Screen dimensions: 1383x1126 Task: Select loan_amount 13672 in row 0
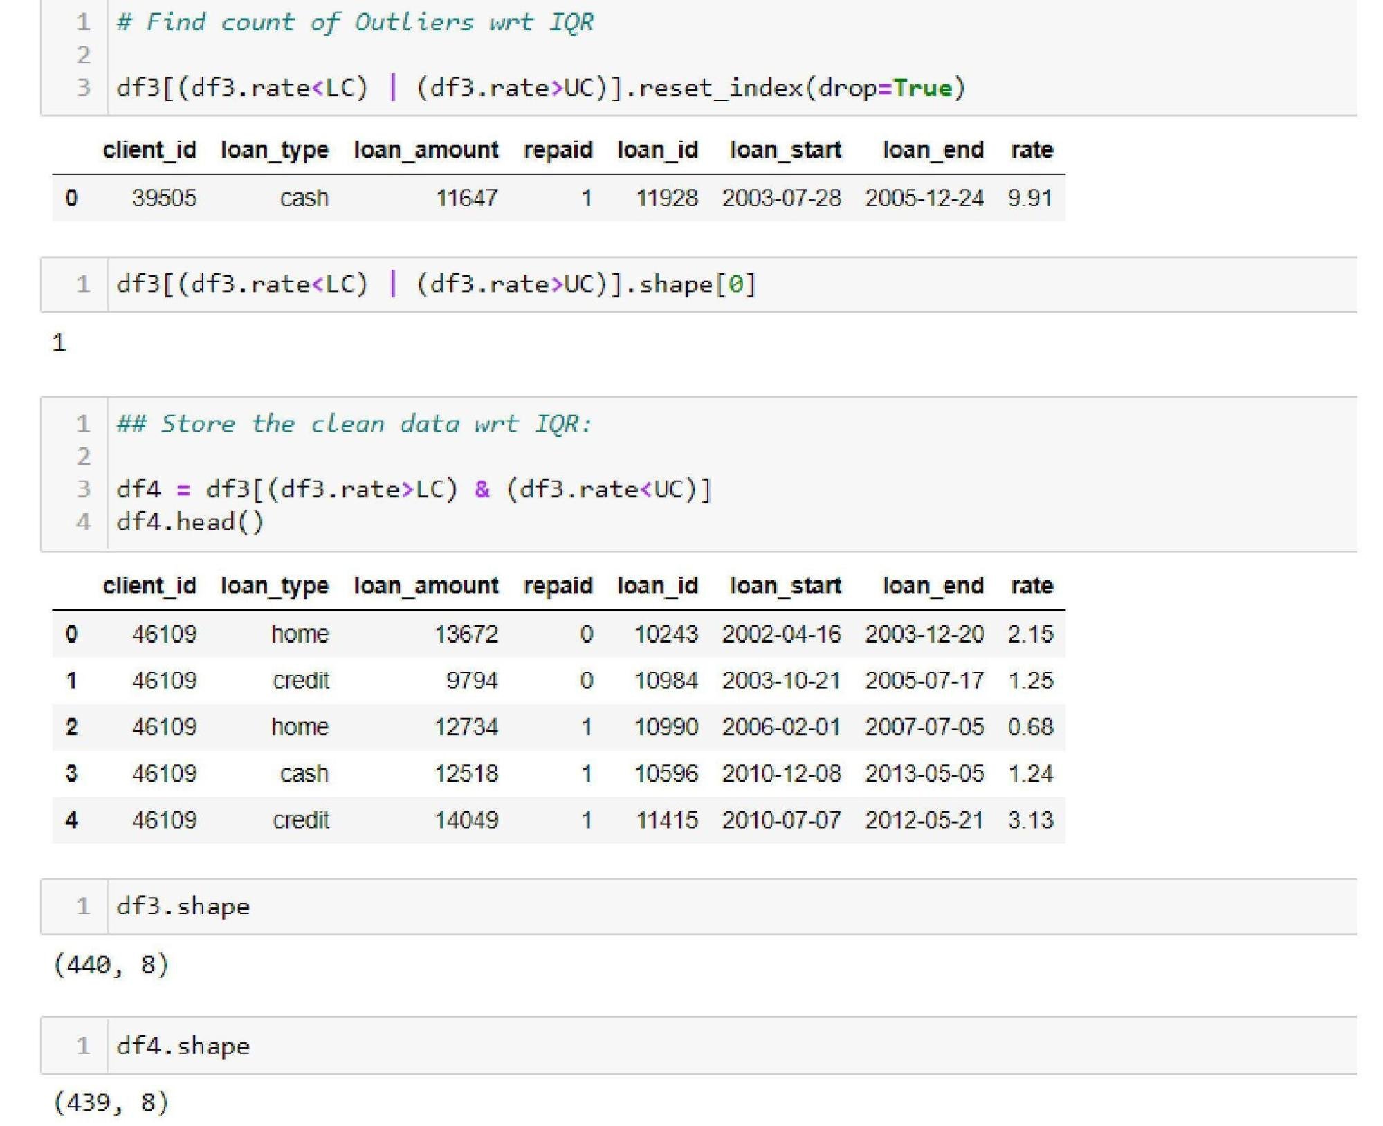pos(466,634)
